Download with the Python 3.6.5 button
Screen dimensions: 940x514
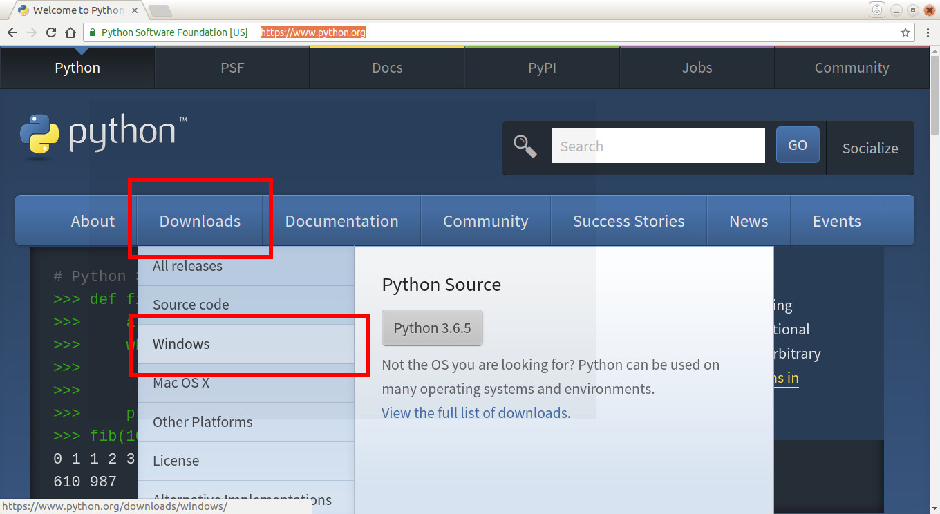coord(432,328)
